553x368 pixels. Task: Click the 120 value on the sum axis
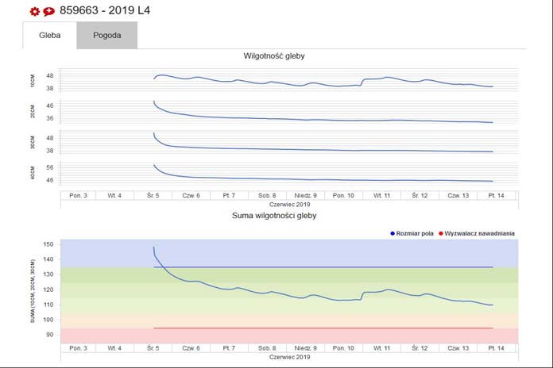(48, 289)
